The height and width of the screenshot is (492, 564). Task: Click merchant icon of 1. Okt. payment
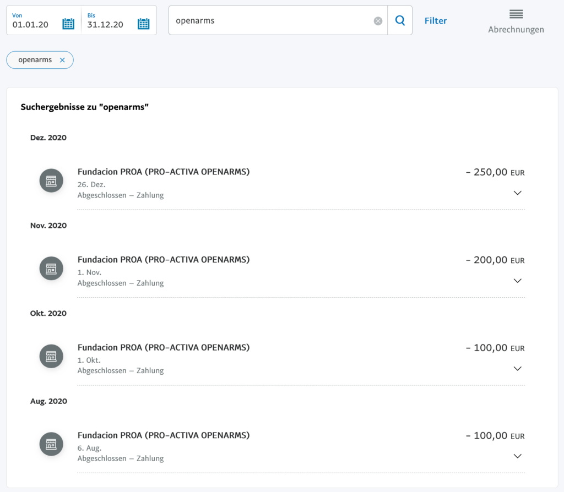pos(51,356)
